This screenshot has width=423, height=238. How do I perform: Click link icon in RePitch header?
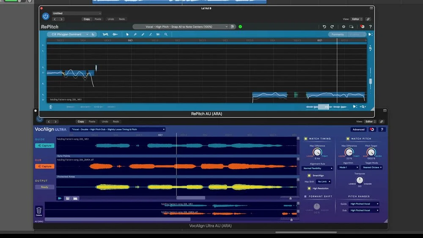point(368,19)
